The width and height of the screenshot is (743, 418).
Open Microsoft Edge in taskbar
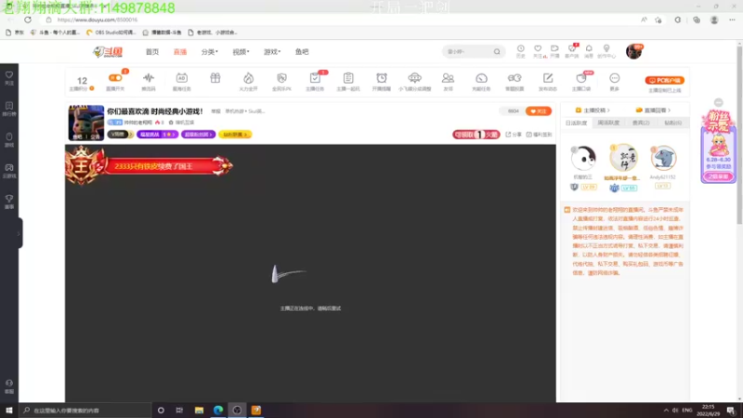(x=218, y=410)
